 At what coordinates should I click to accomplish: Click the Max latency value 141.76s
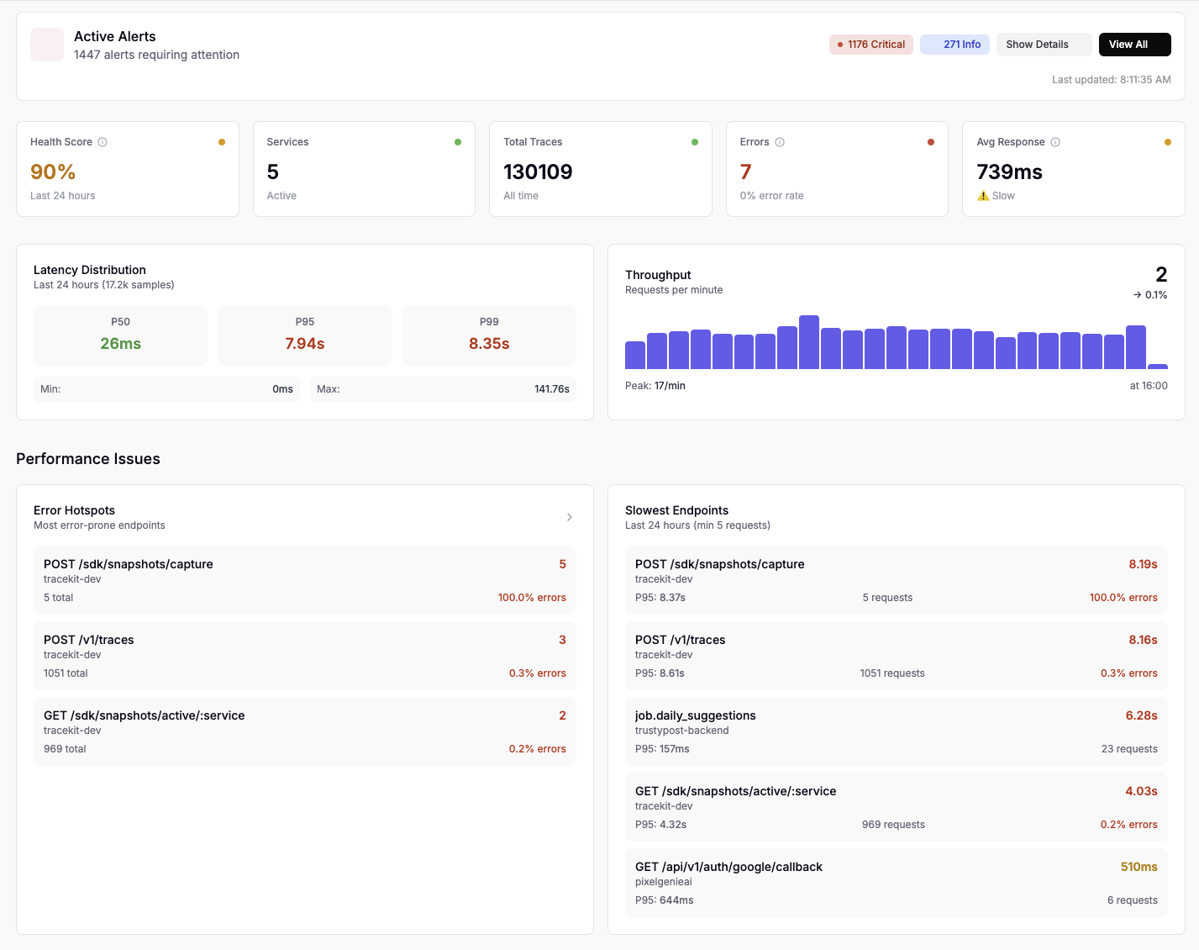552,388
